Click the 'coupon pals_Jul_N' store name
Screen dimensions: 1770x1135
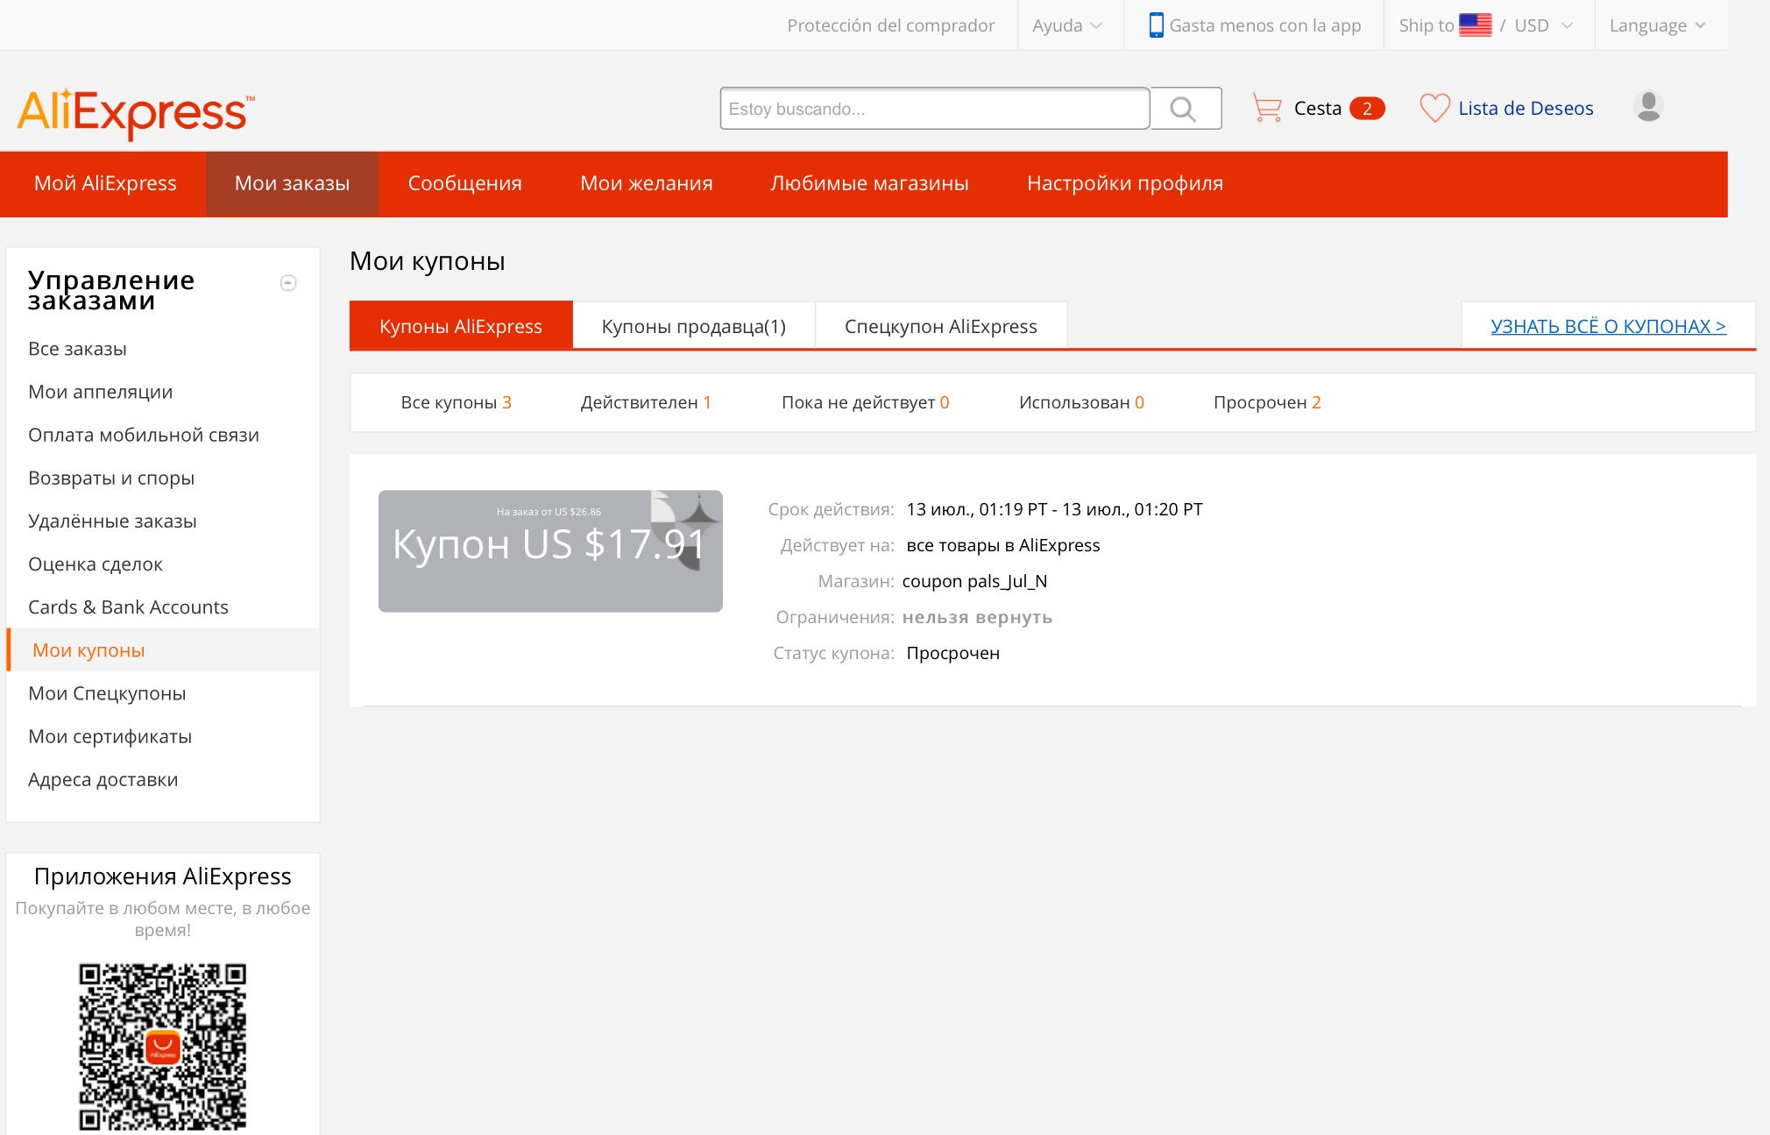pyautogui.click(x=974, y=581)
